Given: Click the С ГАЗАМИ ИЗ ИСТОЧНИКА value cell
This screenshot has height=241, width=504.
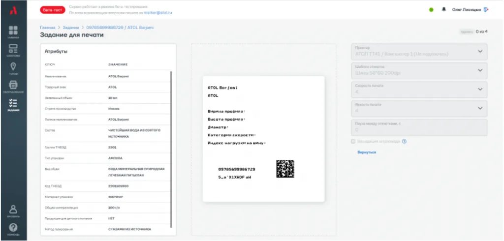Looking at the screenshot, I should (129, 229).
